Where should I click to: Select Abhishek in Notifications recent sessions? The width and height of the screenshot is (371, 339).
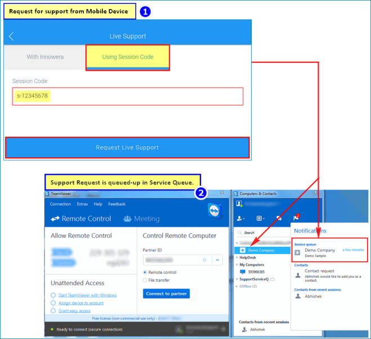point(313,296)
